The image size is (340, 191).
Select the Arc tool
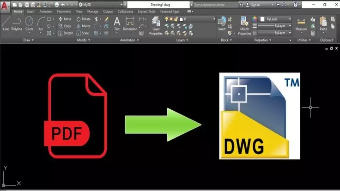tap(41, 24)
